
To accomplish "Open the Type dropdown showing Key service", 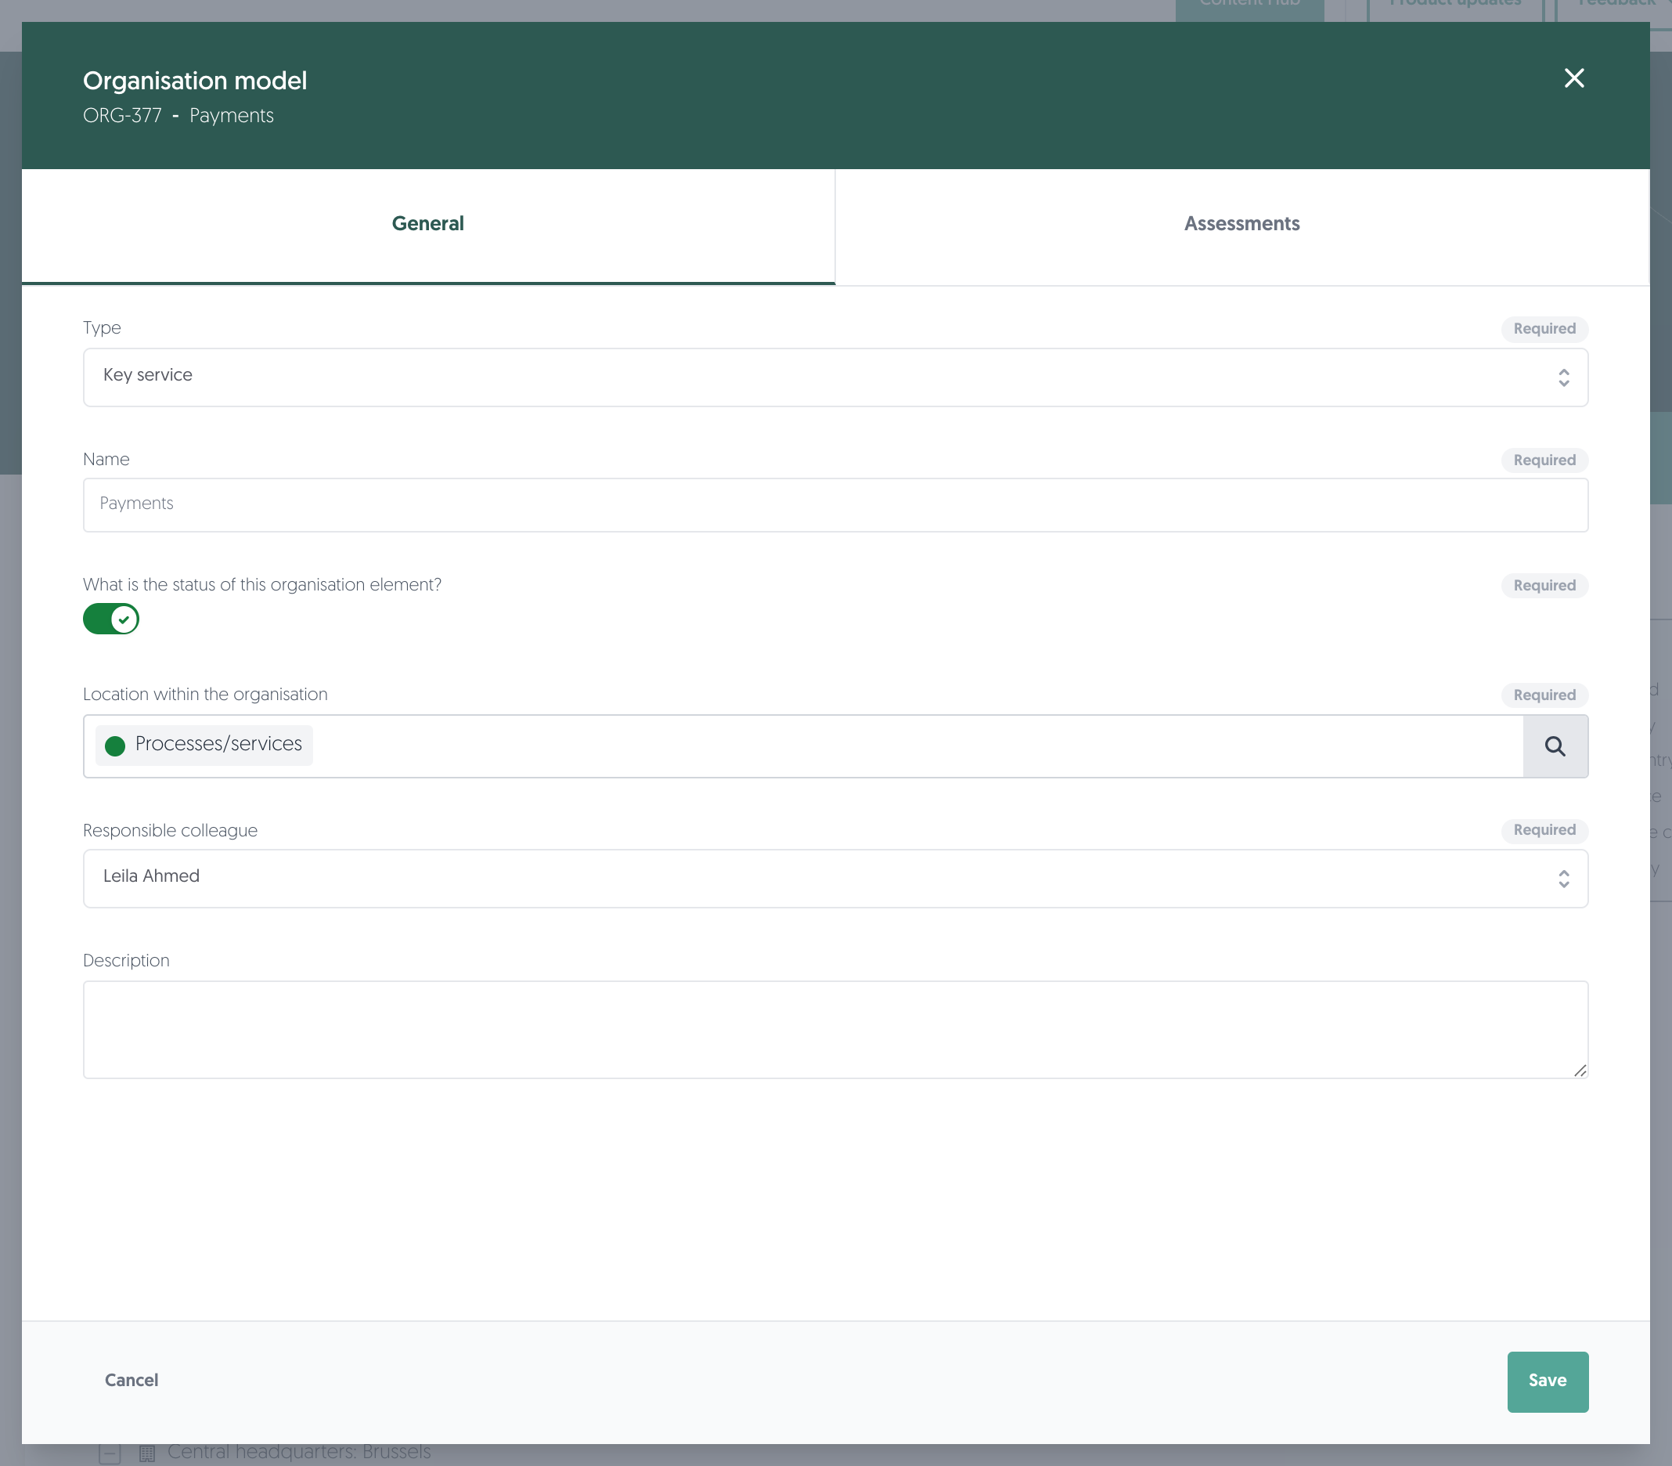I will click(835, 377).
